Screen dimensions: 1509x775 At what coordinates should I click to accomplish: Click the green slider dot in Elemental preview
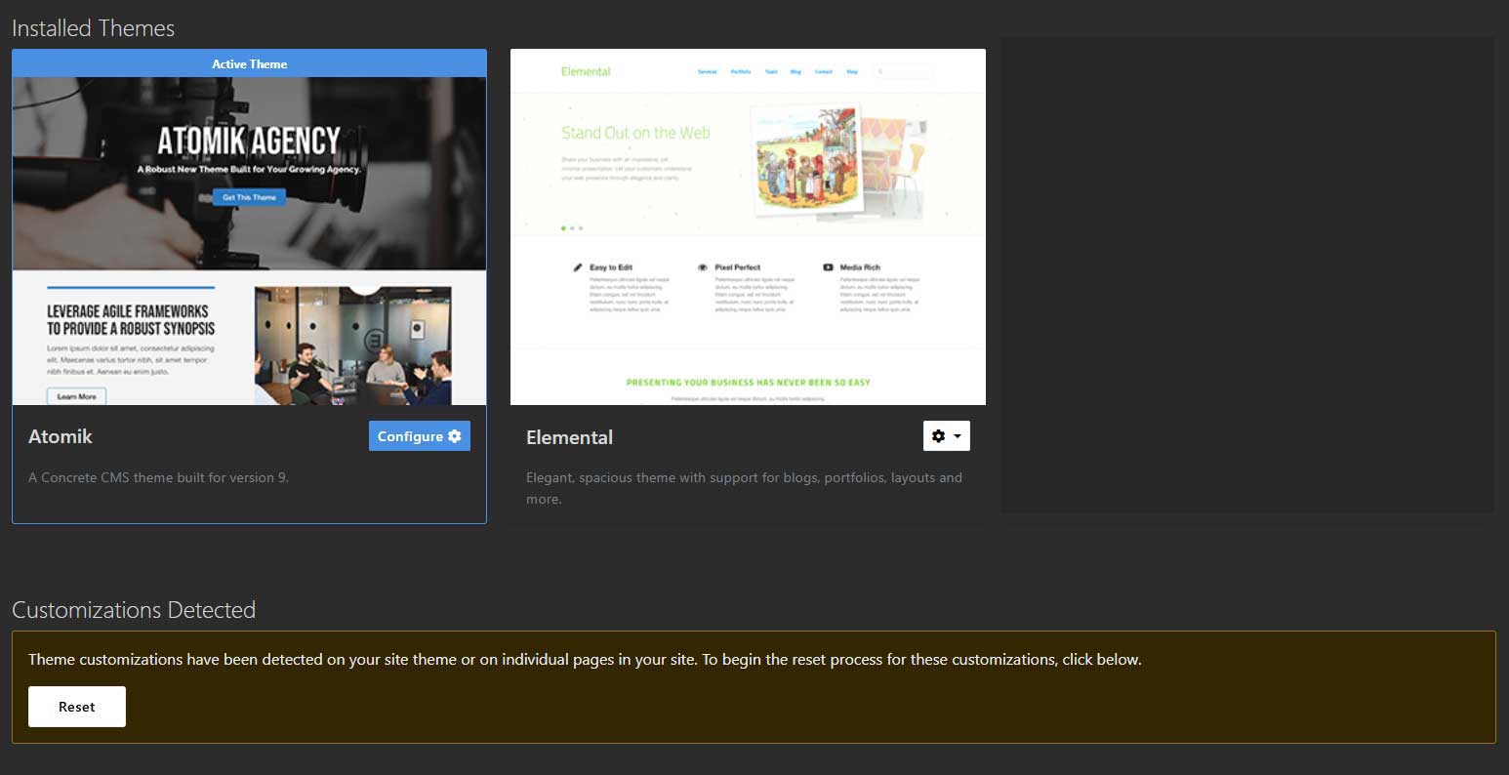point(563,227)
